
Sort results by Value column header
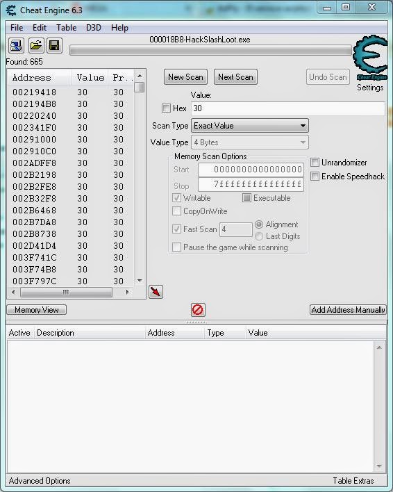point(90,78)
